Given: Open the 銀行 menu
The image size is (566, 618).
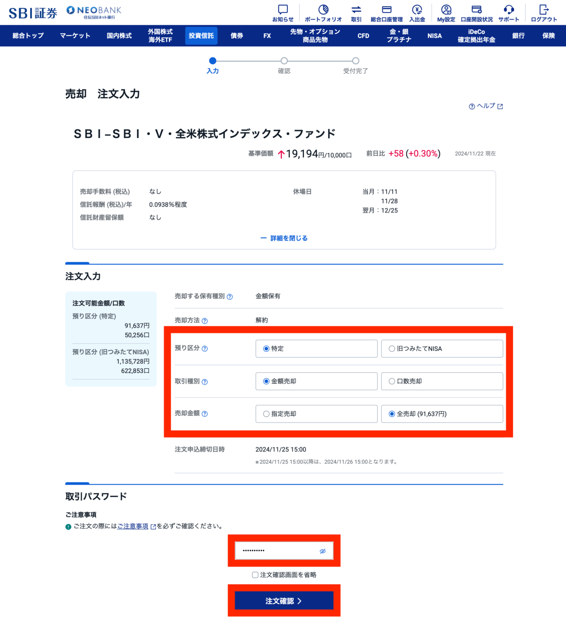Looking at the screenshot, I should tap(518, 36).
